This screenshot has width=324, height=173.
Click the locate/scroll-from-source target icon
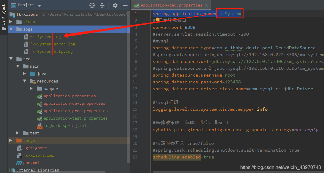(x=92, y=5)
